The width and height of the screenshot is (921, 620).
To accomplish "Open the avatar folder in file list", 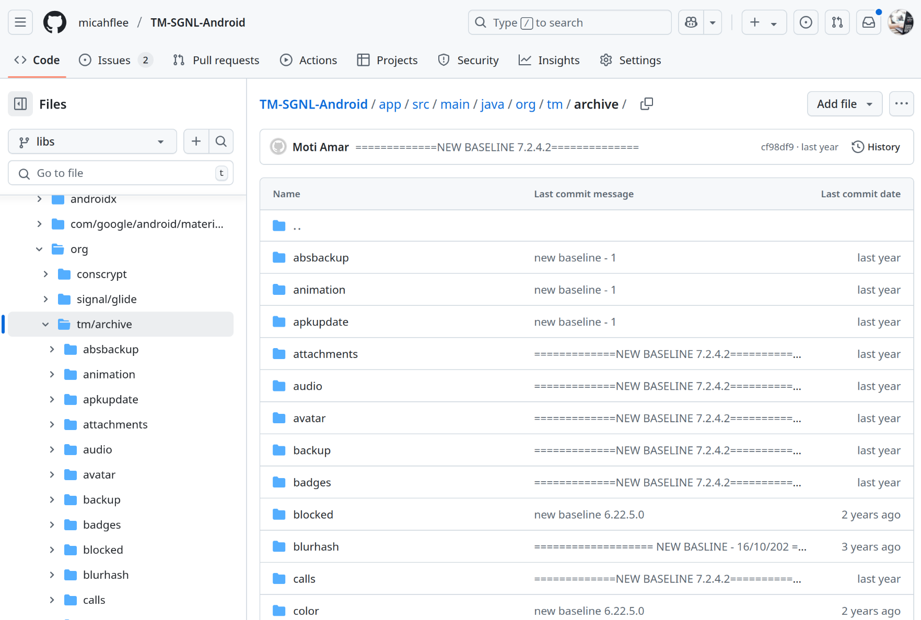I will click(x=309, y=418).
